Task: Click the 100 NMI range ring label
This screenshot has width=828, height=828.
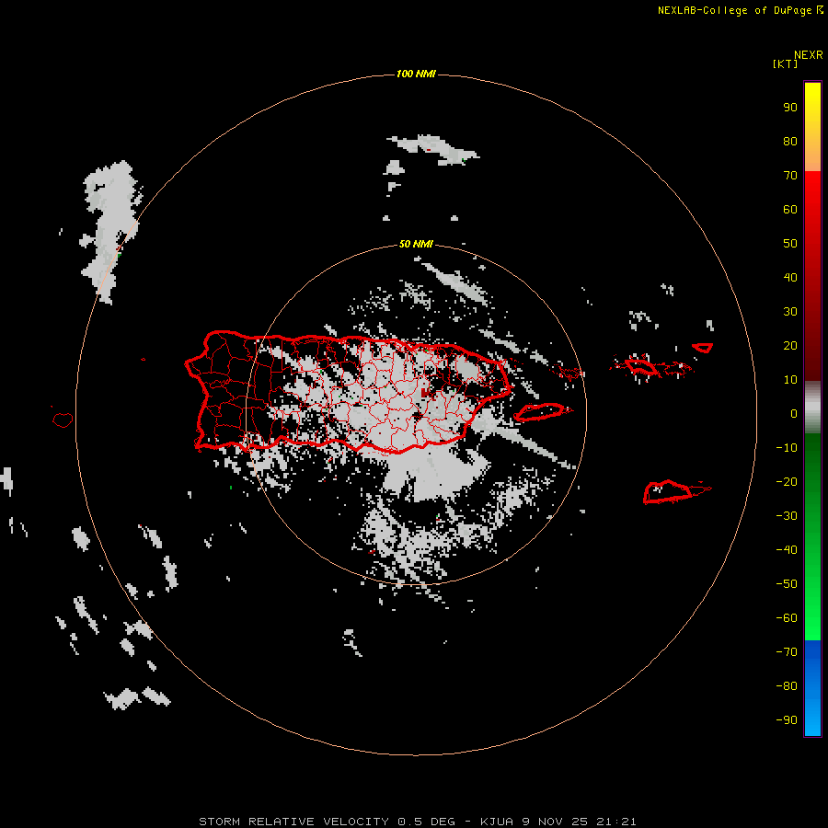Action: tap(416, 74)
